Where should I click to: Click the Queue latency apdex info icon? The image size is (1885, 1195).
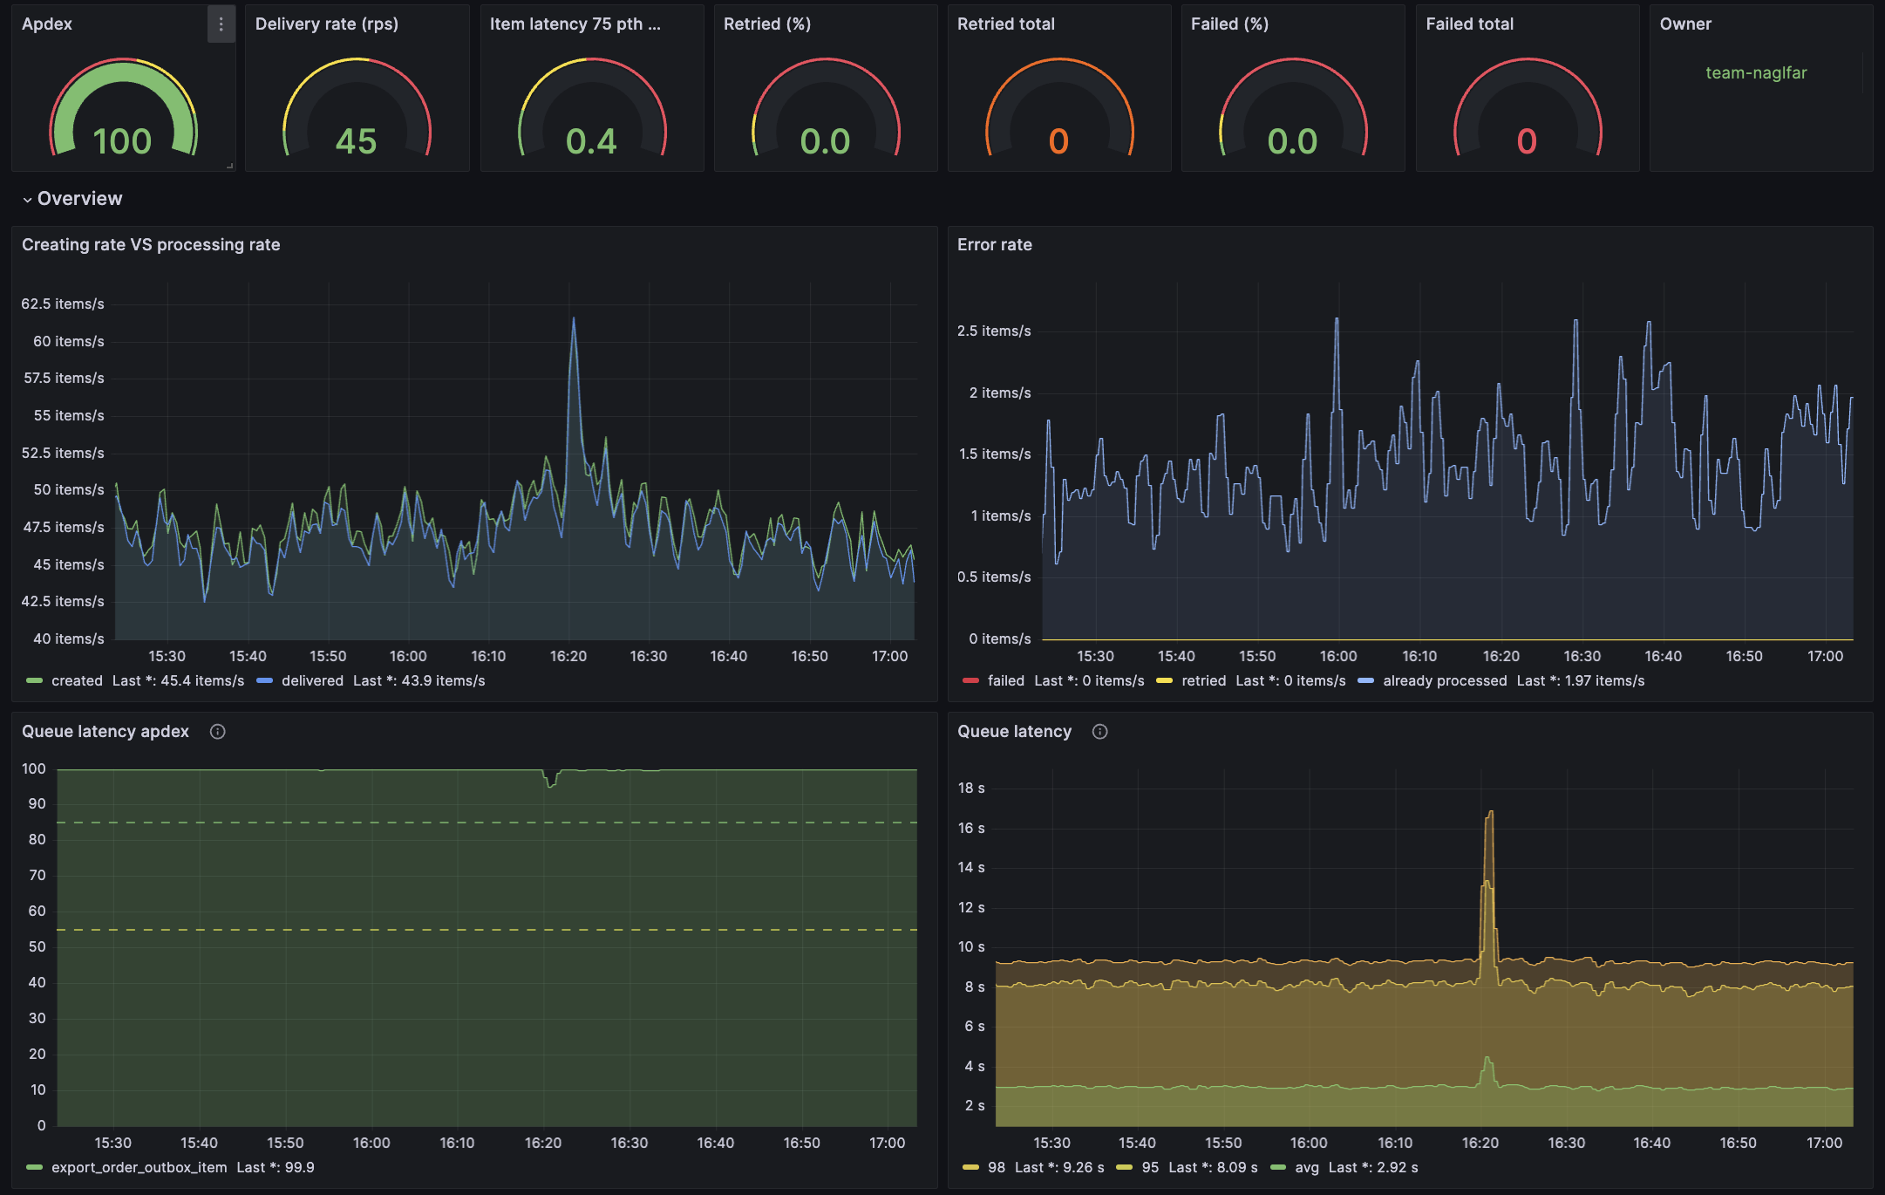pos(217,732)
